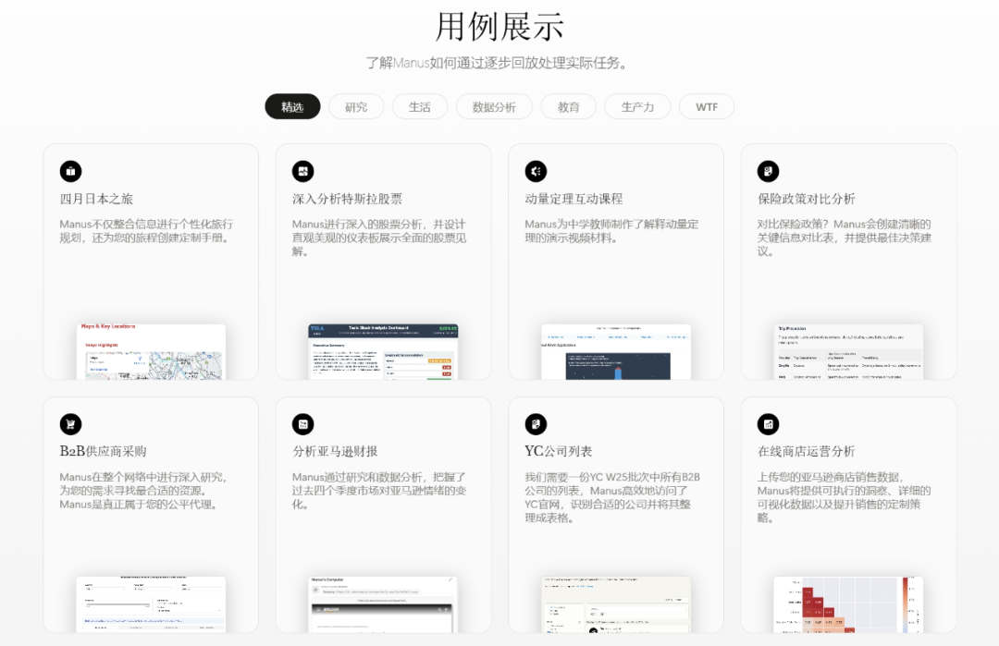Image resolution: width=999 pixels, height=646 pixels.
Task: Click the icon on the YC公司列表 card
Action: (536, 424)
